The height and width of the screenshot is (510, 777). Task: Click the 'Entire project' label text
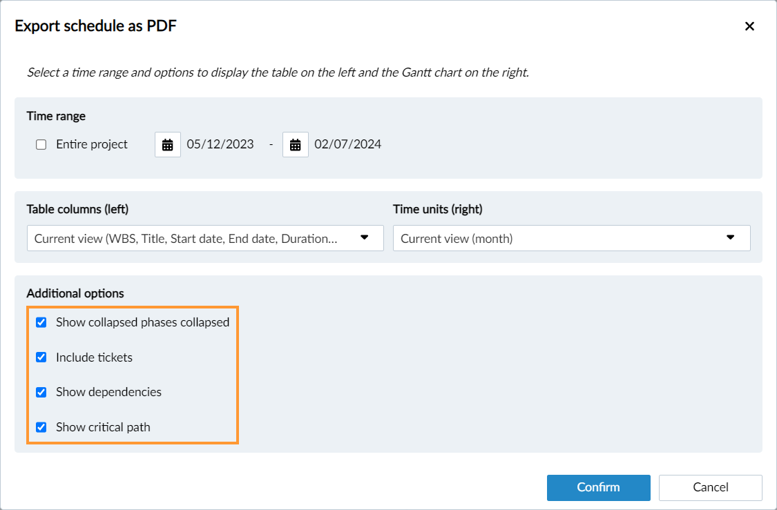[x=92, y=145]
